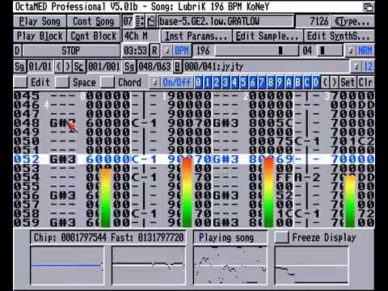The height and width of the screenshot is (291, 388).
Task: Toggle track 3 on/off button
Action: point(226,82)
